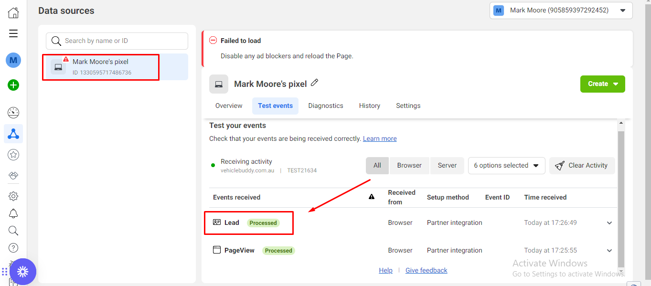Open the dashboard gauge icon
This screenshot has height=286, width=651.
tap(13, 113)
